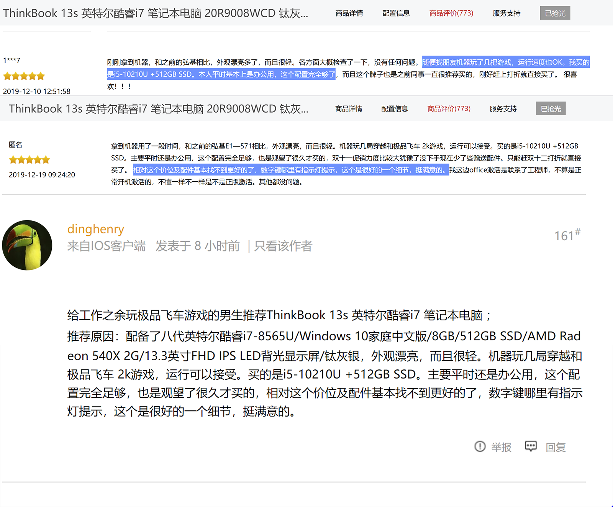Click floor number 161#
The image size is (613, 507).
[567, 235]
